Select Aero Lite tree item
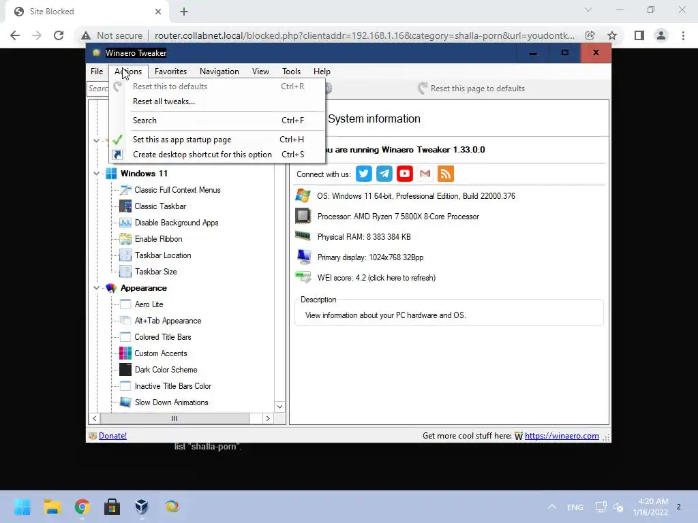698x523 pixels. click(149, 304)
